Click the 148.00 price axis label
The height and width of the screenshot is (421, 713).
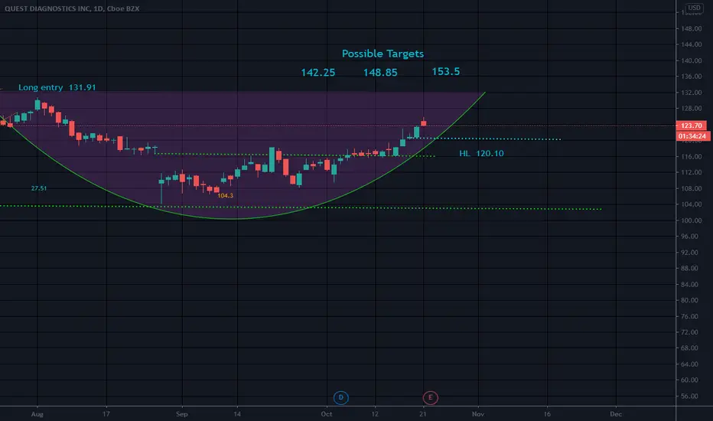coord(691,28)
